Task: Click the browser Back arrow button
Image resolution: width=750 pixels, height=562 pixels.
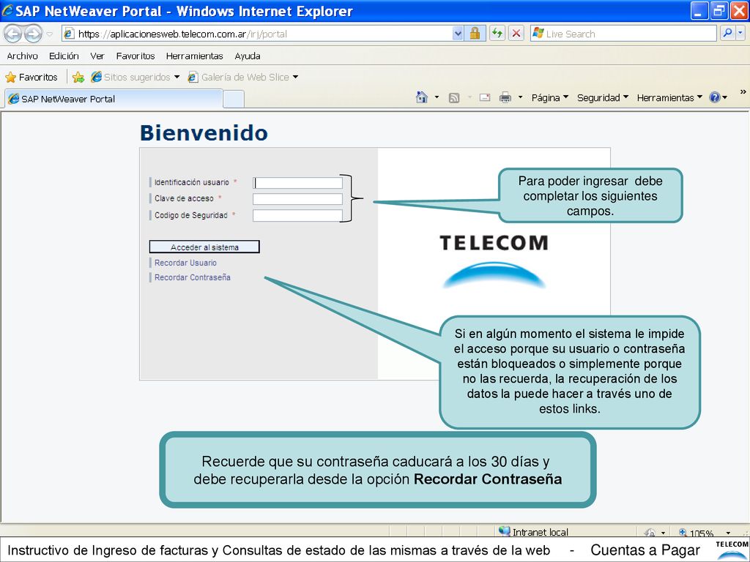Action: point(13,34)
